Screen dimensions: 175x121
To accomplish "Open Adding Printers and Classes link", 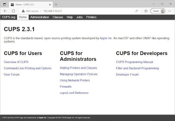I will click(x=78, y=68).
